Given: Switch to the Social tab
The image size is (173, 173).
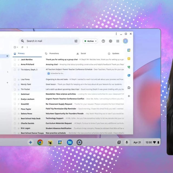Looking at the screenshot, I should pos(81,54).
